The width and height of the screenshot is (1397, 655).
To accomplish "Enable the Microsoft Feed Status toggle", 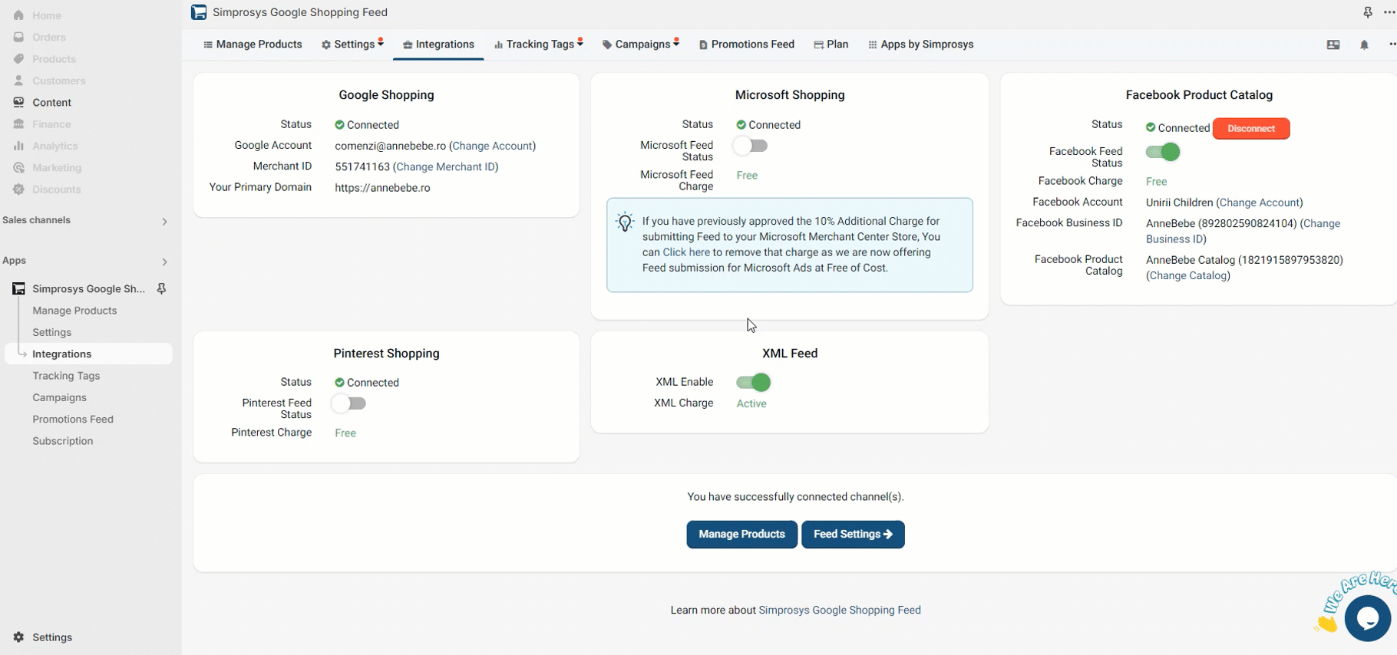I will tap(750, 146).
